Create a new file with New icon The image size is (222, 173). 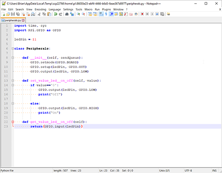pyautogui.click(x=3, y=14)
